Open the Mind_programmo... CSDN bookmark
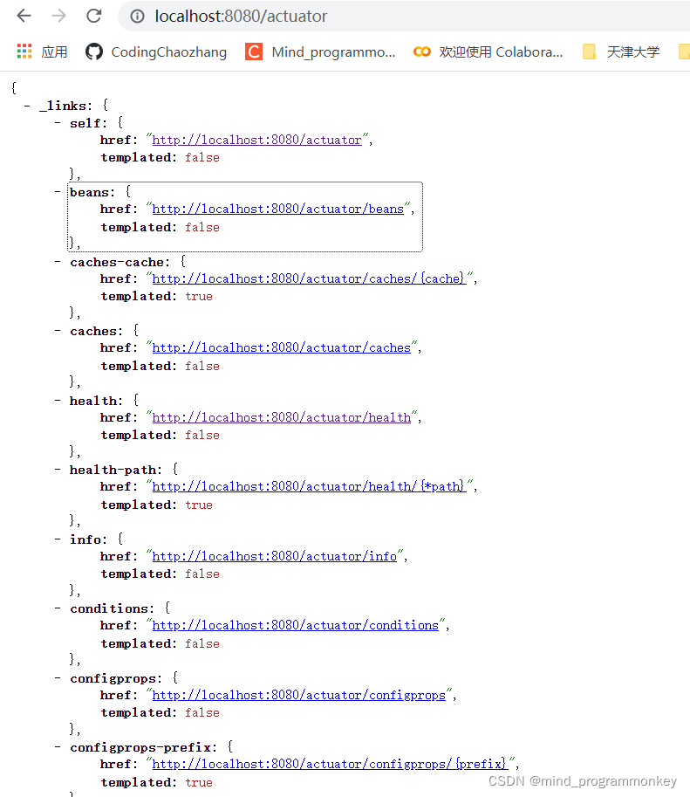690x797 pixels. (x=320, y=52)
